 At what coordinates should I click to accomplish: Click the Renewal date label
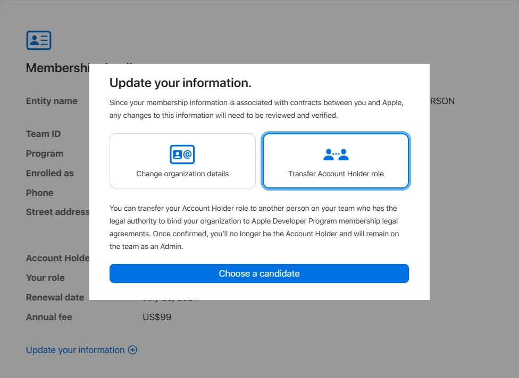55,297
